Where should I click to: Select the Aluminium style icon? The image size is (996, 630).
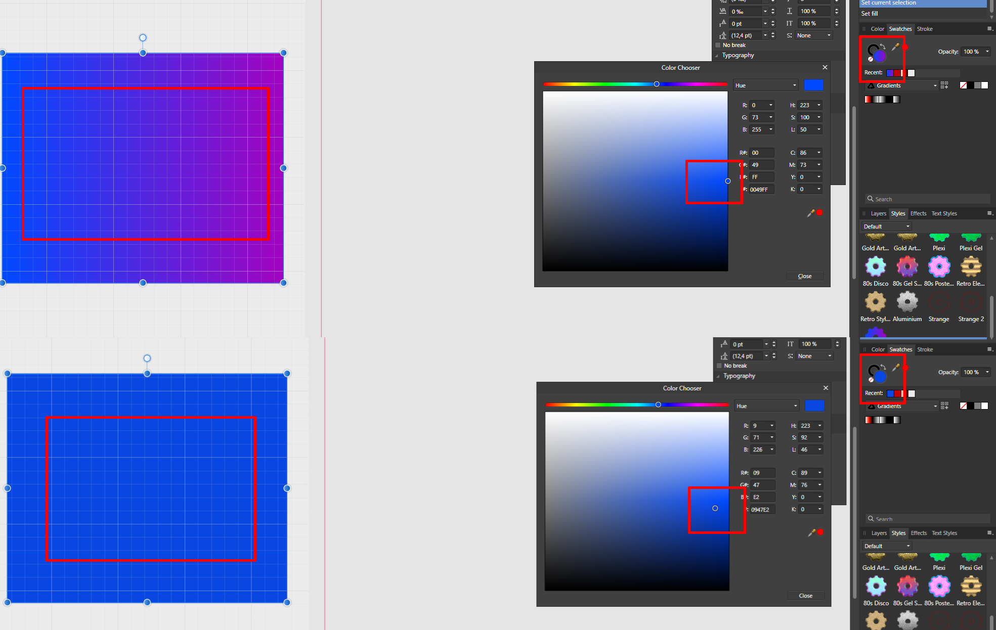tap(907, 302)
